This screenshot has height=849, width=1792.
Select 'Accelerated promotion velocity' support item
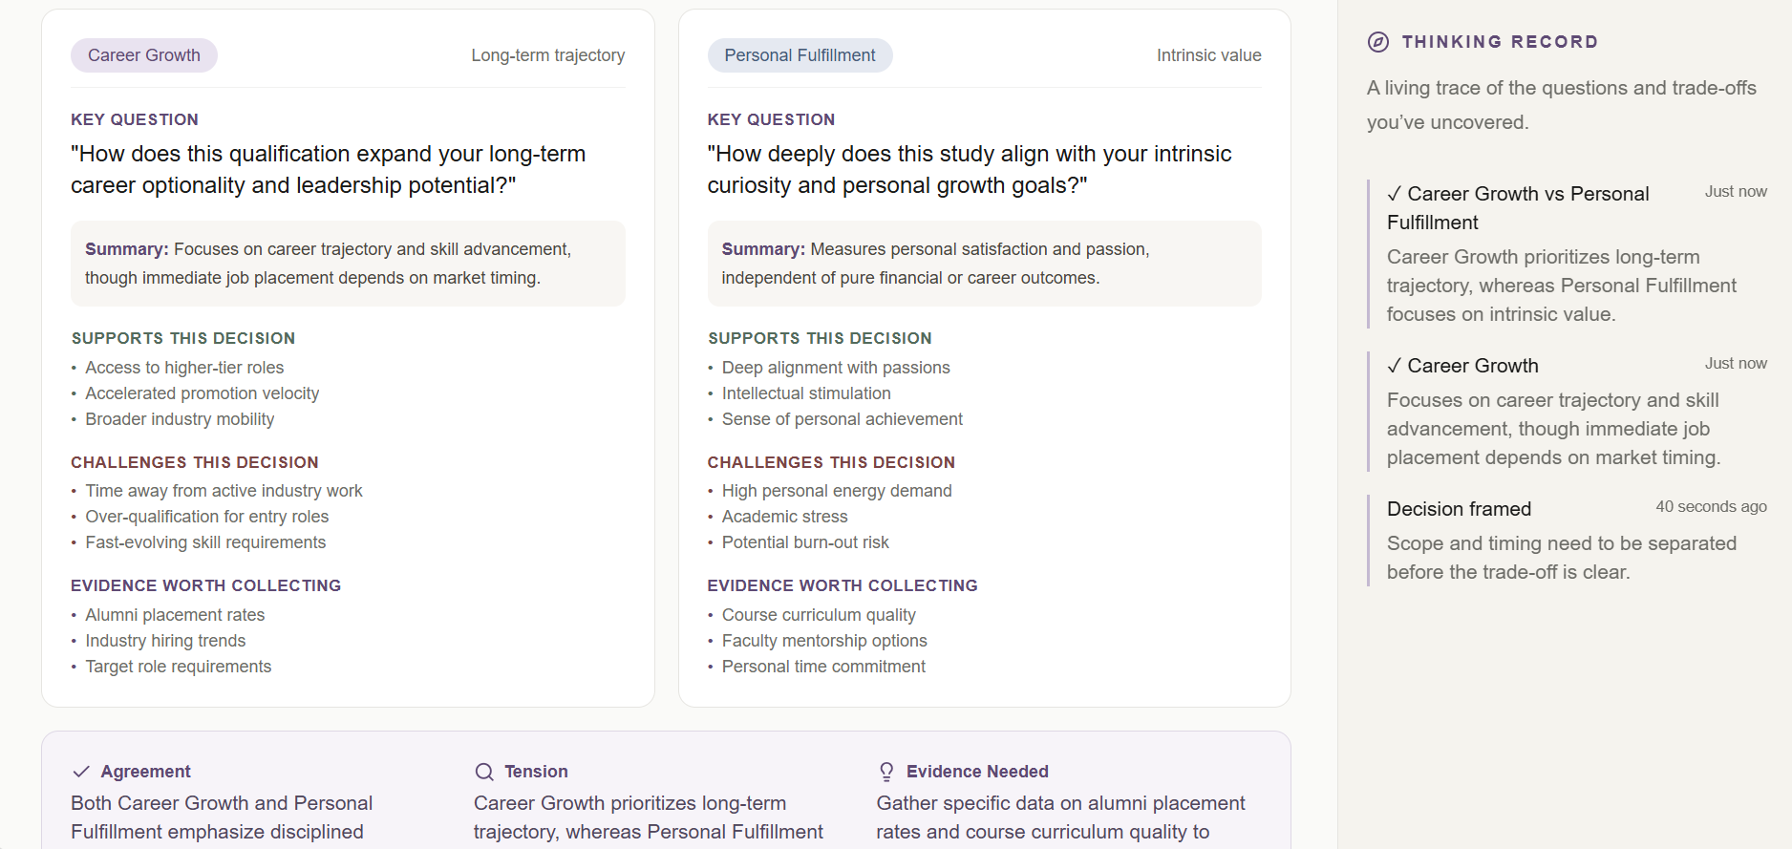[203, 393]
